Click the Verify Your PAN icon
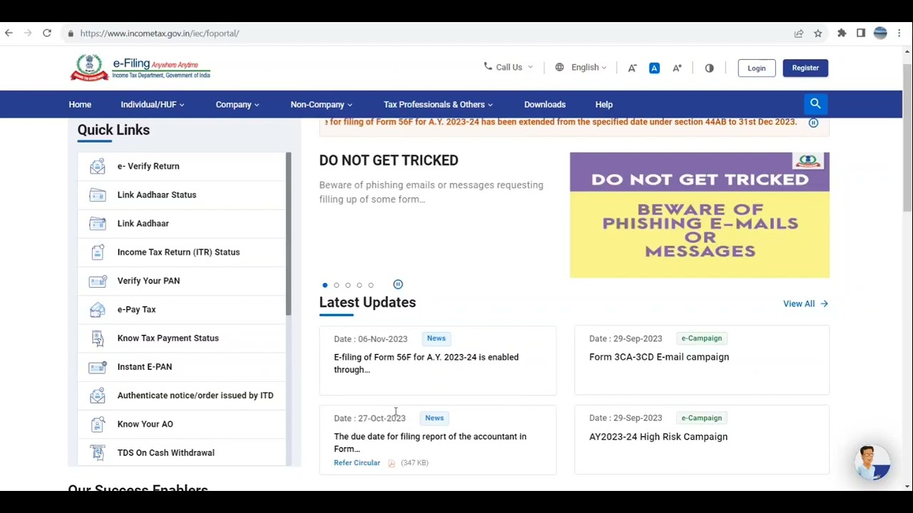This screenshot has width=913, height=513. tap(98, 281)
